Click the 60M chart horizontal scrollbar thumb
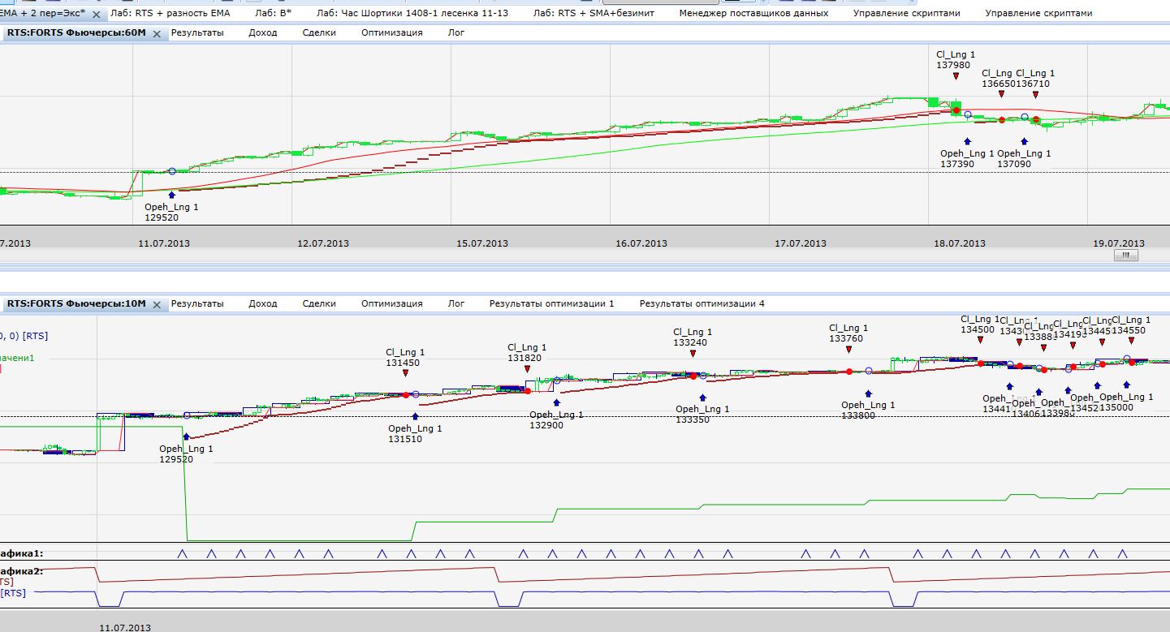Viewport: 1170px width, 632px height. point(1125,256)
